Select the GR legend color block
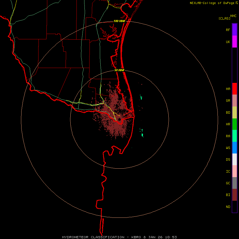 (234, 100)
